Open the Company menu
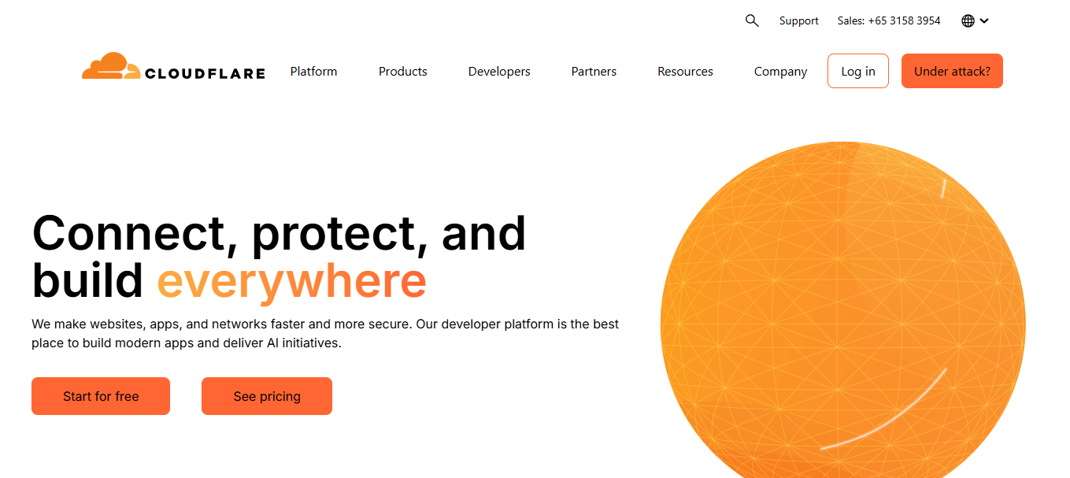Image resolution: width=1070 pixels, height=478 pixels. [x=780, y=72]
